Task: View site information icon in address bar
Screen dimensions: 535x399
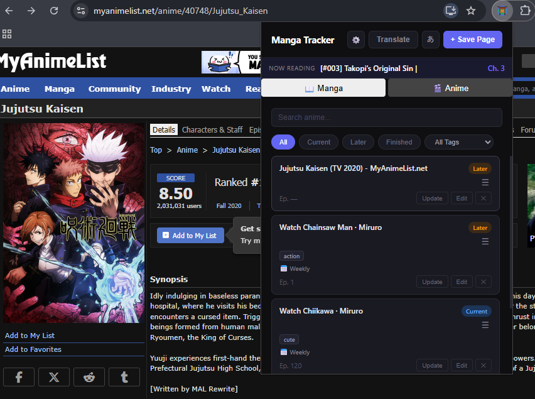Action: tap(81, 11)
